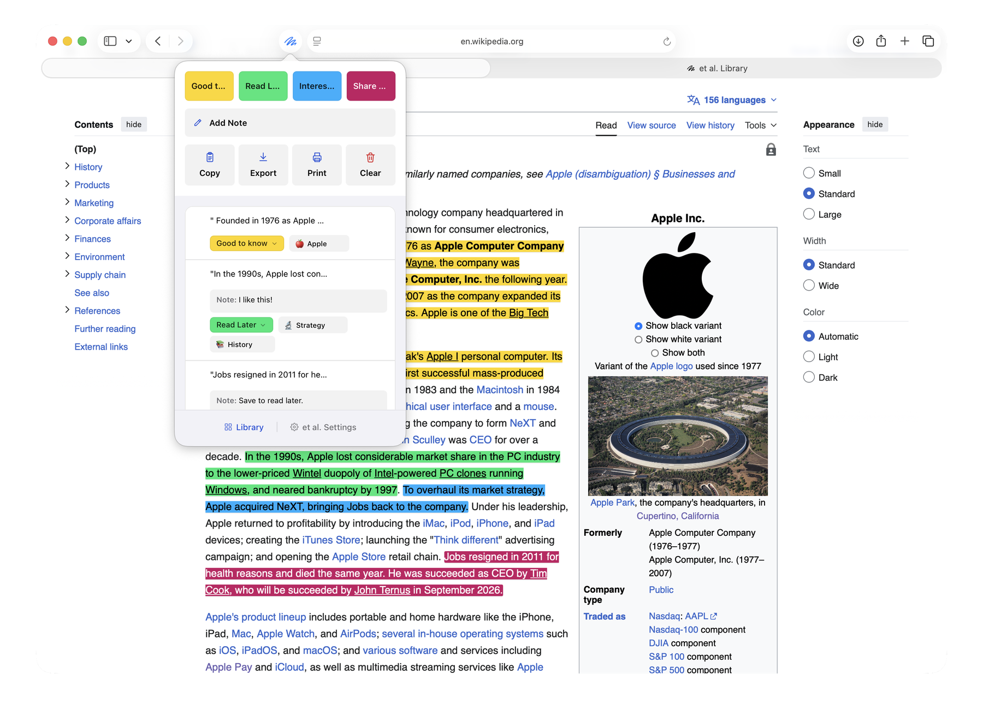The image size is (983, 721).
Task: Pick the green Read Later highlight color
Action: [x=263, y=86]
